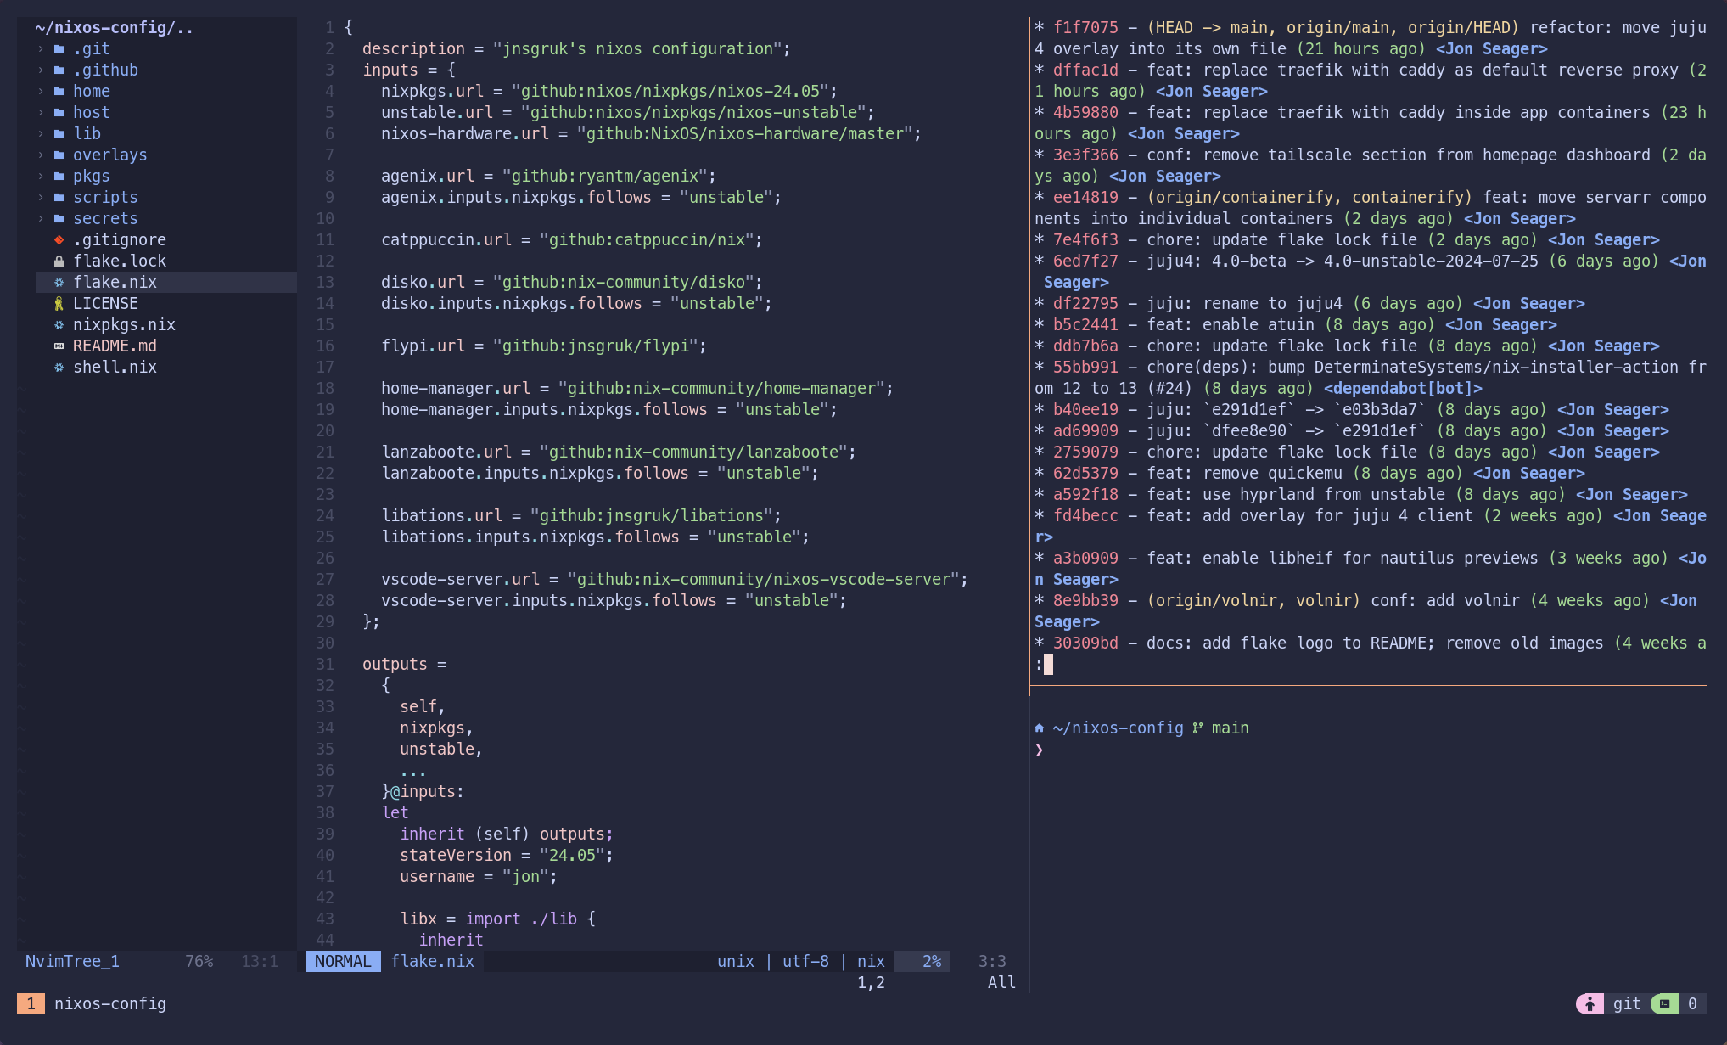Expand the .github folder
Image resolution: width=1727 pixels, height=1045 pixels.
[x=41, y=70]
